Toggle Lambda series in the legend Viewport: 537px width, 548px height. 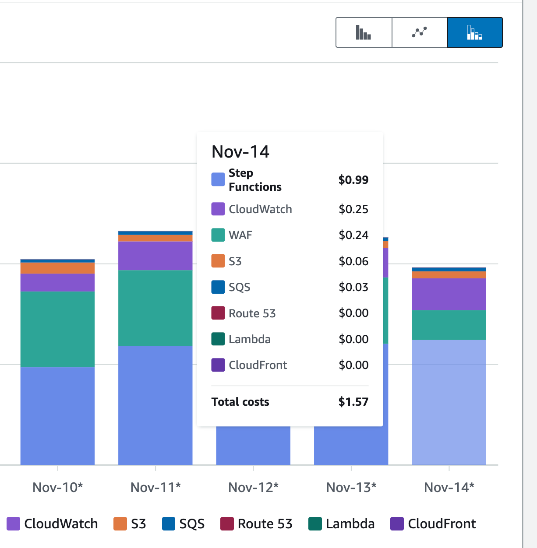(342, 523)
